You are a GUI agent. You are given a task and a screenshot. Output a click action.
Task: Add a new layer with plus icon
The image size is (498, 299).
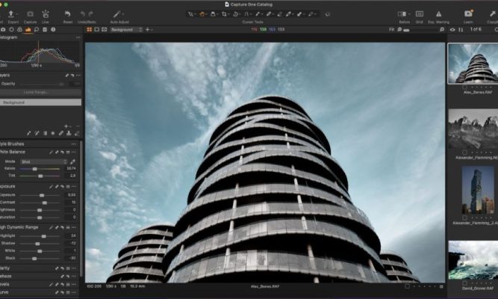click(x=66, y=126)
